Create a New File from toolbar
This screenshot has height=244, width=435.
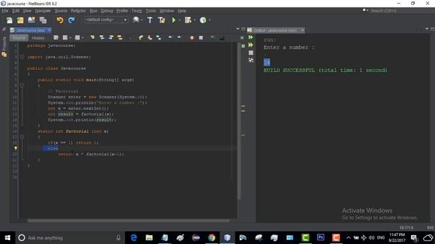[x=10, y=20]
